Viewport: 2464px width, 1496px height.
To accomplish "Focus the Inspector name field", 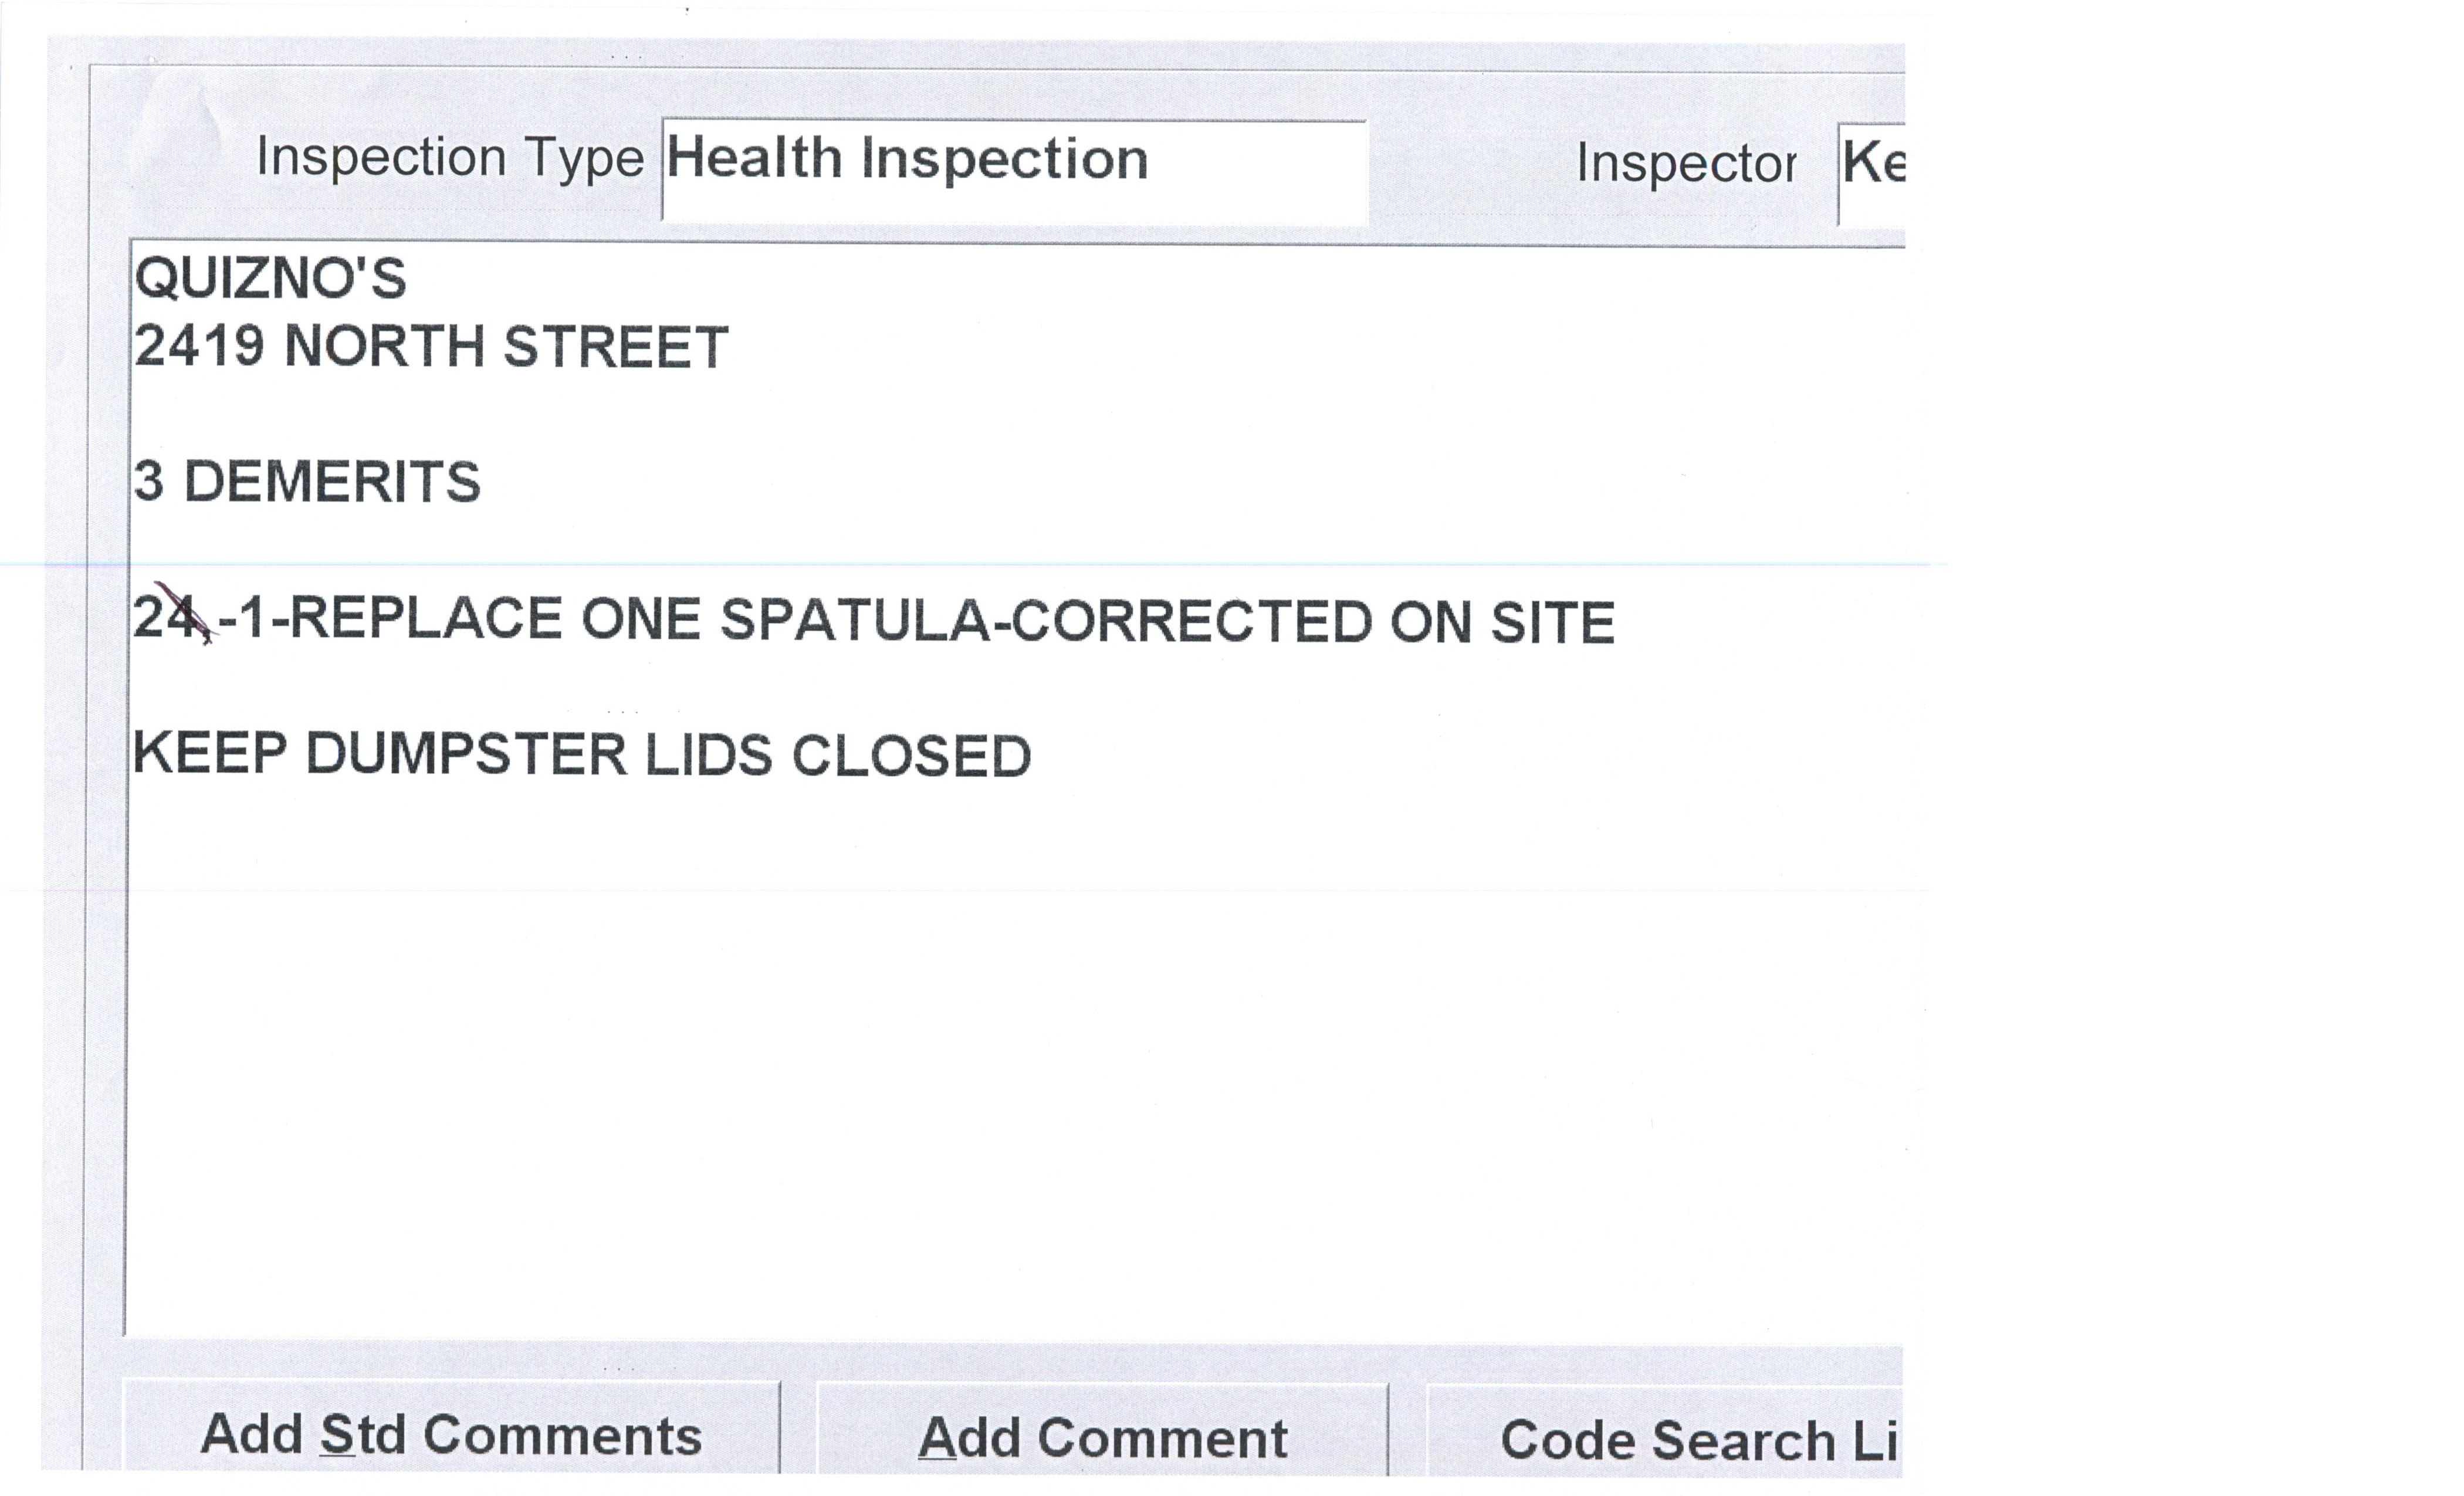I will click(1872, 164).
